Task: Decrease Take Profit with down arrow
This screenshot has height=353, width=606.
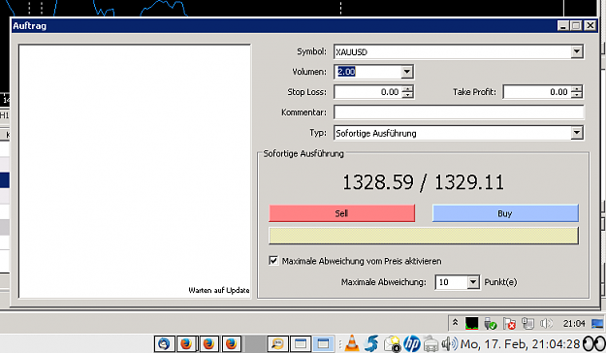Action: click(x=576, y=95)
